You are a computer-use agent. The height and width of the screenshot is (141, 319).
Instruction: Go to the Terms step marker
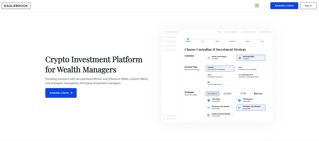pyautogui.click(x=262, y=39)
